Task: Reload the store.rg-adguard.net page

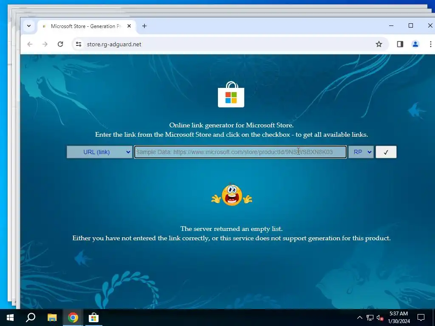Action: point(60,44)
